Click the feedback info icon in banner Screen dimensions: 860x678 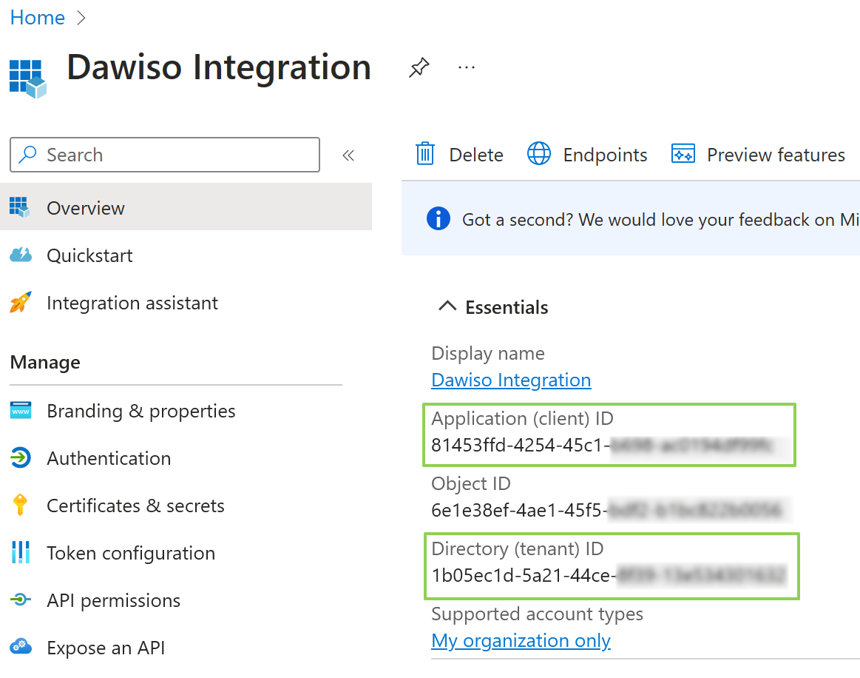439,219
